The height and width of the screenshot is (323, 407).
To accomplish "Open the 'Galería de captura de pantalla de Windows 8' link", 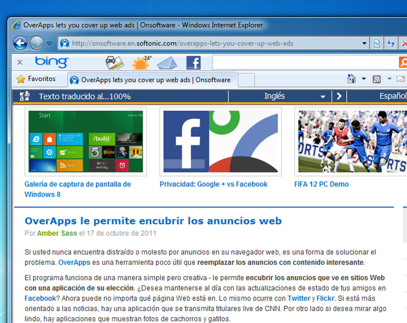I will tap(78, 189).
